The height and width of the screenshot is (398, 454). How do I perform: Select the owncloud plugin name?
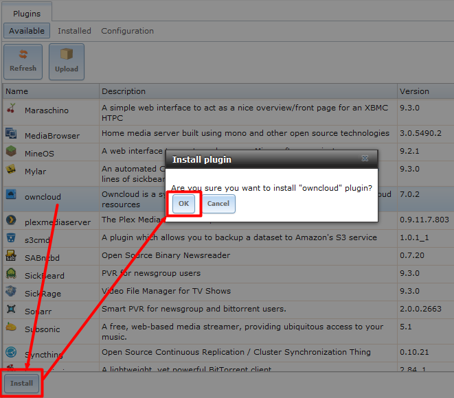tap(43, 197)
